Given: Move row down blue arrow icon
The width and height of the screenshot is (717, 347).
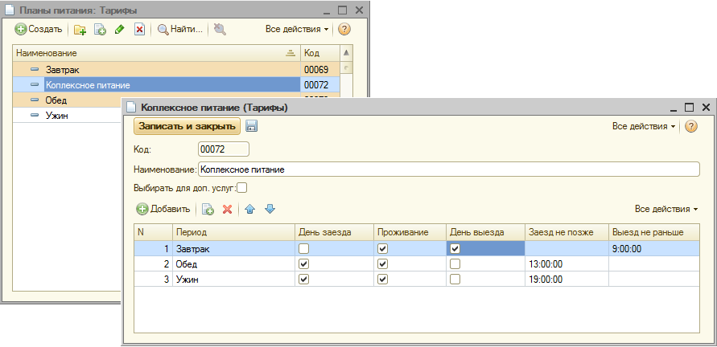Looking at the screenshot, I should click(x=270, y=209).
